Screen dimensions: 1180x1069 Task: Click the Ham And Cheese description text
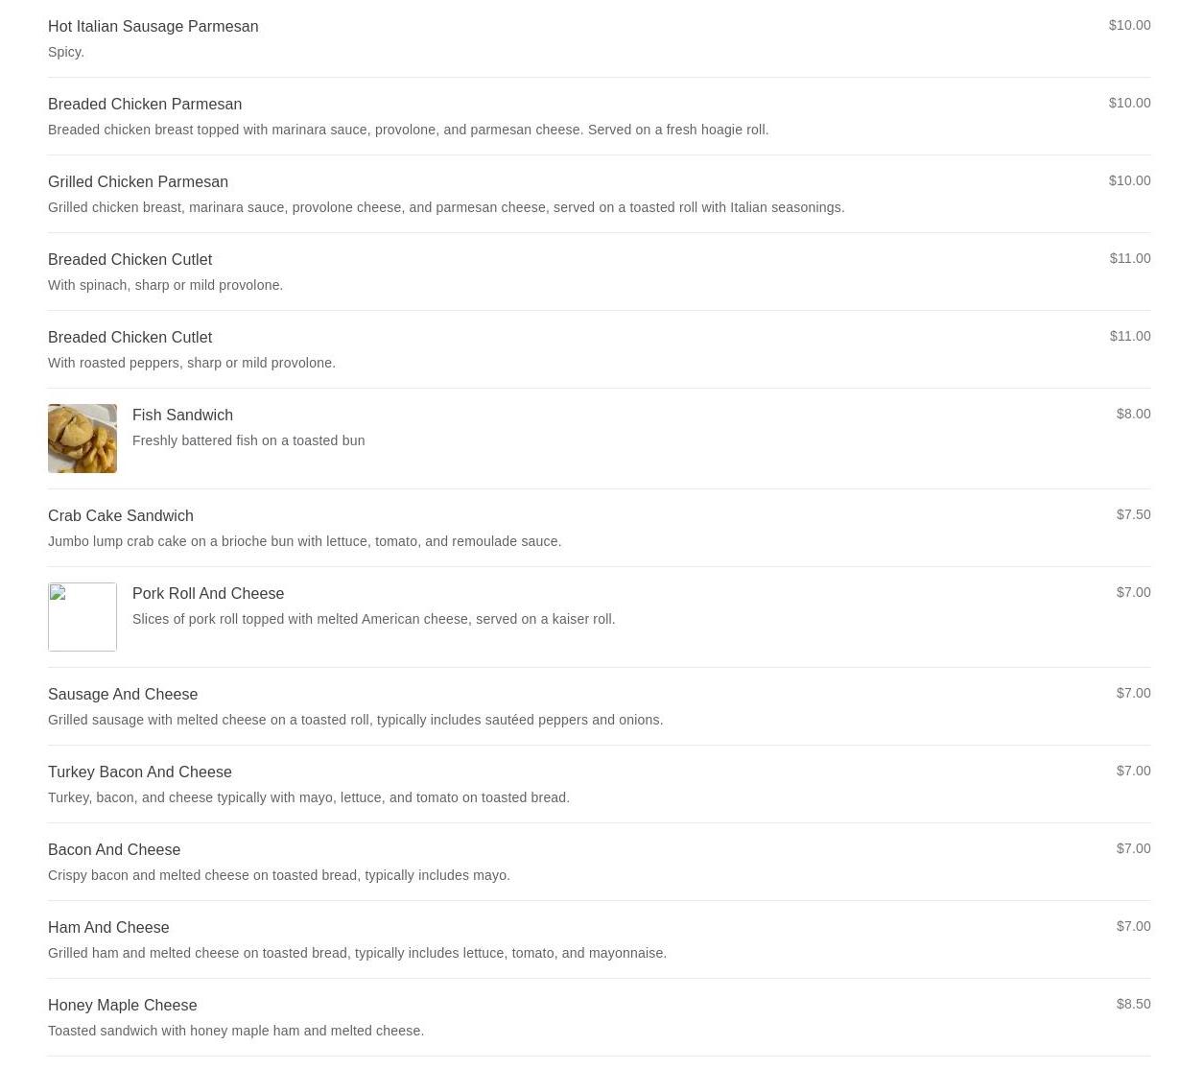(x=357, y=953)
